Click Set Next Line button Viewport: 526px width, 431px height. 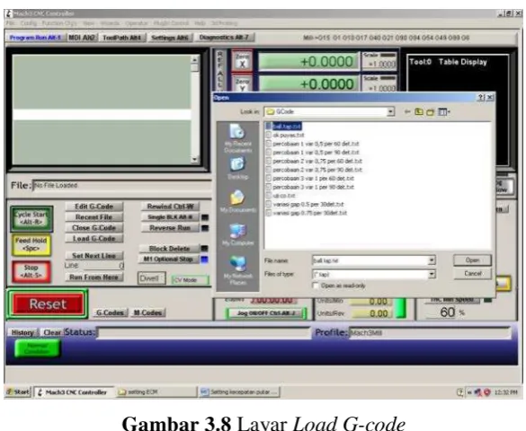(94, 256)
